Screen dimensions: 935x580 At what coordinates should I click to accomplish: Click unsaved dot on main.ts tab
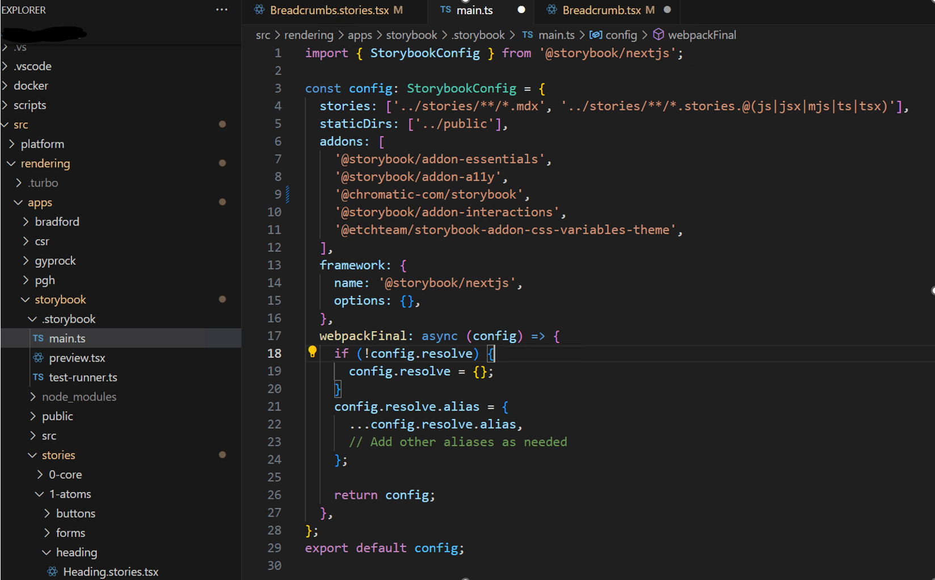[x=521, y=10]
